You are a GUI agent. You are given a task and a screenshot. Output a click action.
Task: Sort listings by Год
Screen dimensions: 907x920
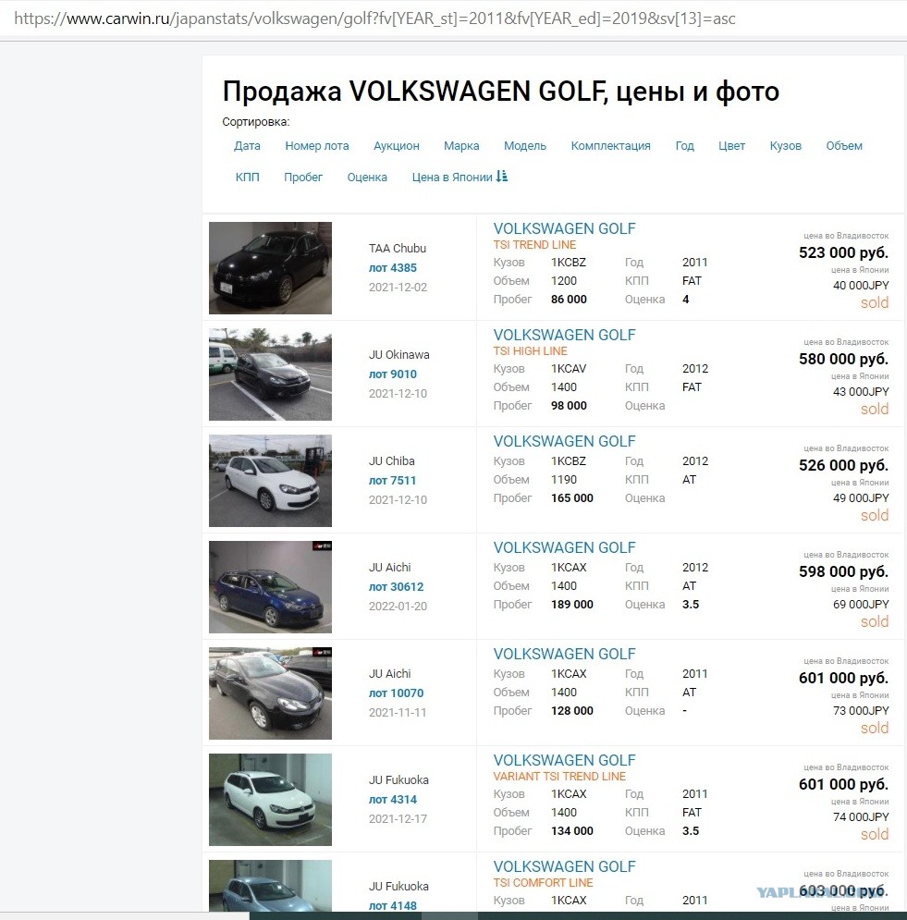tap(685, 145)
